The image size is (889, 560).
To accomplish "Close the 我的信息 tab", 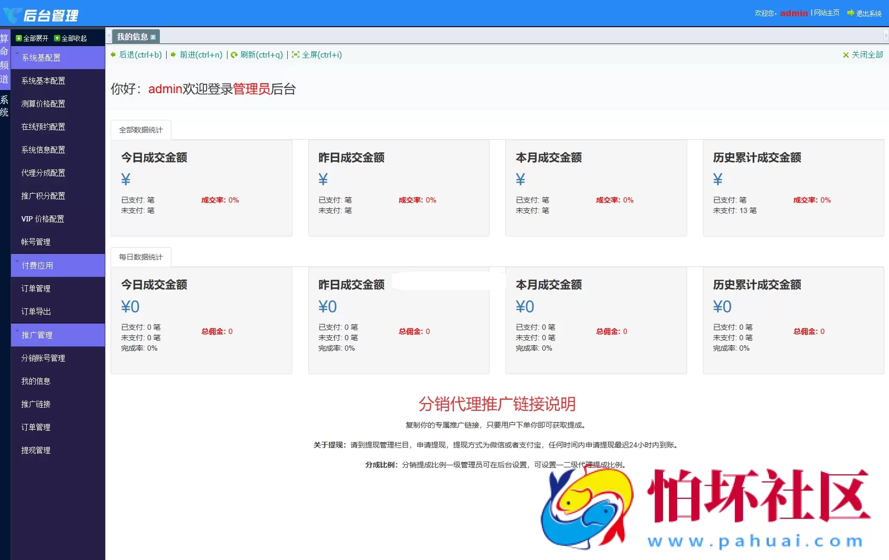I will [x=153, y=37].
